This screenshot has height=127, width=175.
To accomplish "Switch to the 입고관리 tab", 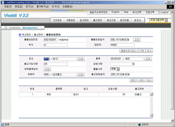I will coord(84,20).
